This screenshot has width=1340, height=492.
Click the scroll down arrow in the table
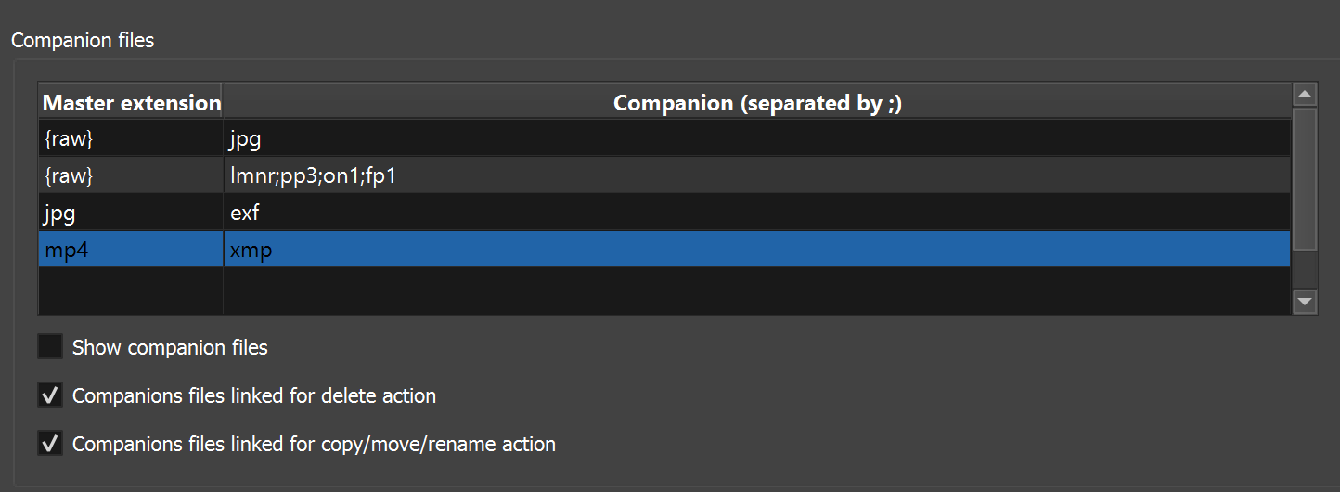[1305, 301]
